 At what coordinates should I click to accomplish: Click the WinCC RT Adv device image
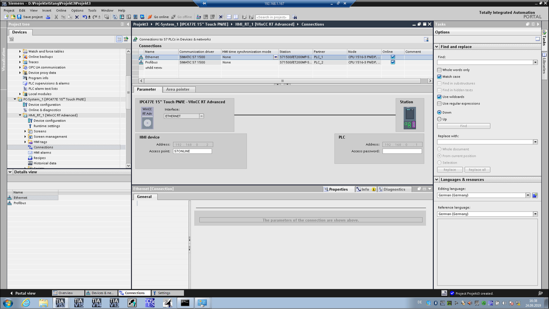coord(147,118)
